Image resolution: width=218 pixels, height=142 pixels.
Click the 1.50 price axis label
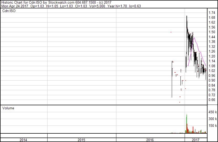coord(212,32)
